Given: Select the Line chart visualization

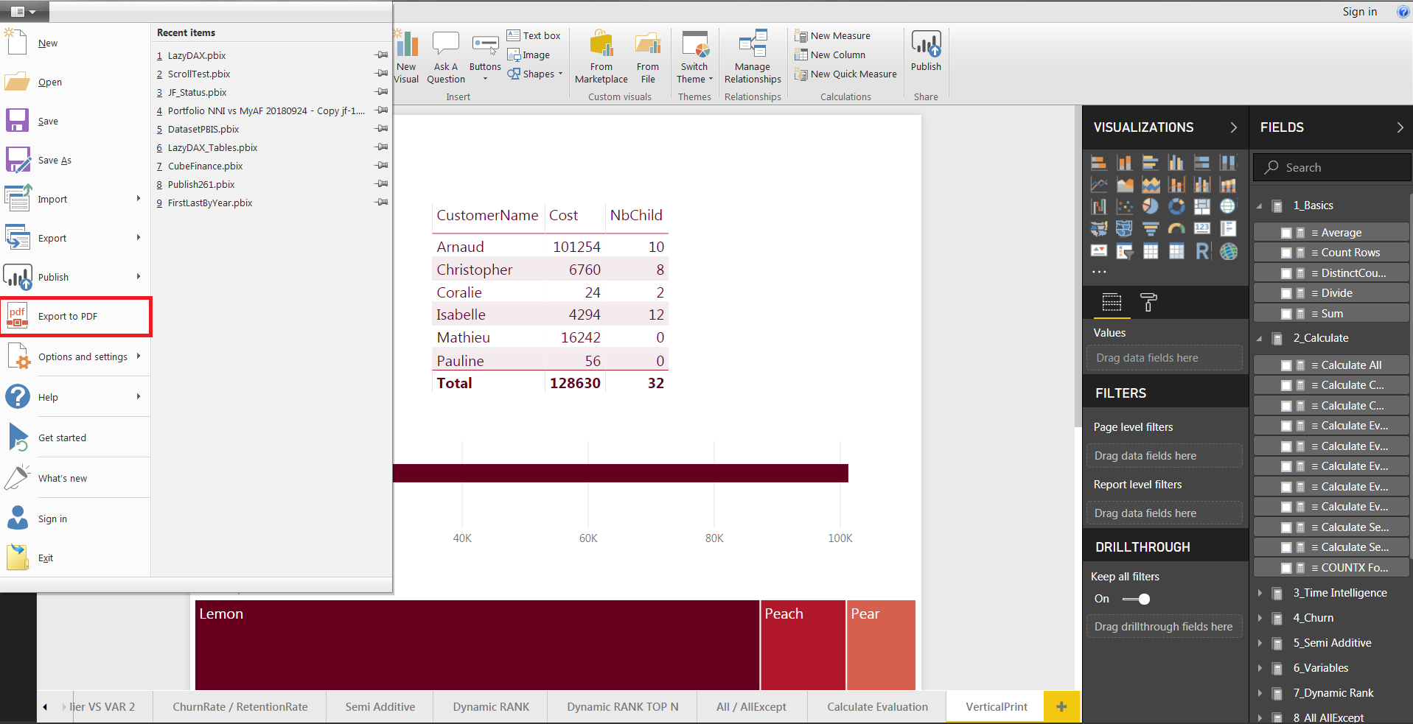Looking at the screenshot, I should (x=1099, y=185).
